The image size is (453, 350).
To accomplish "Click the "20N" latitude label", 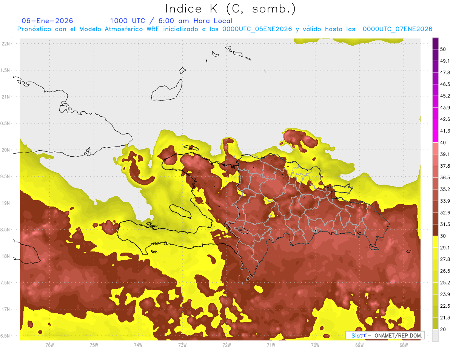I will coord(6,150).
